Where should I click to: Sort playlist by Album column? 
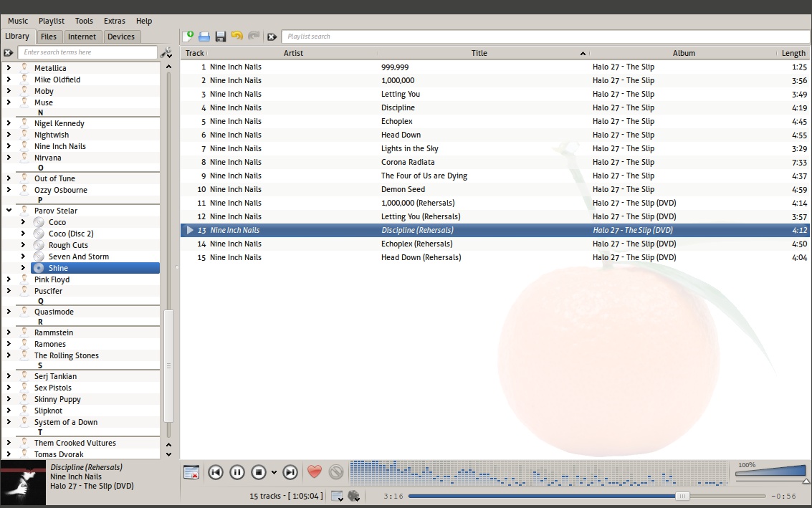(x=684, y=53)
